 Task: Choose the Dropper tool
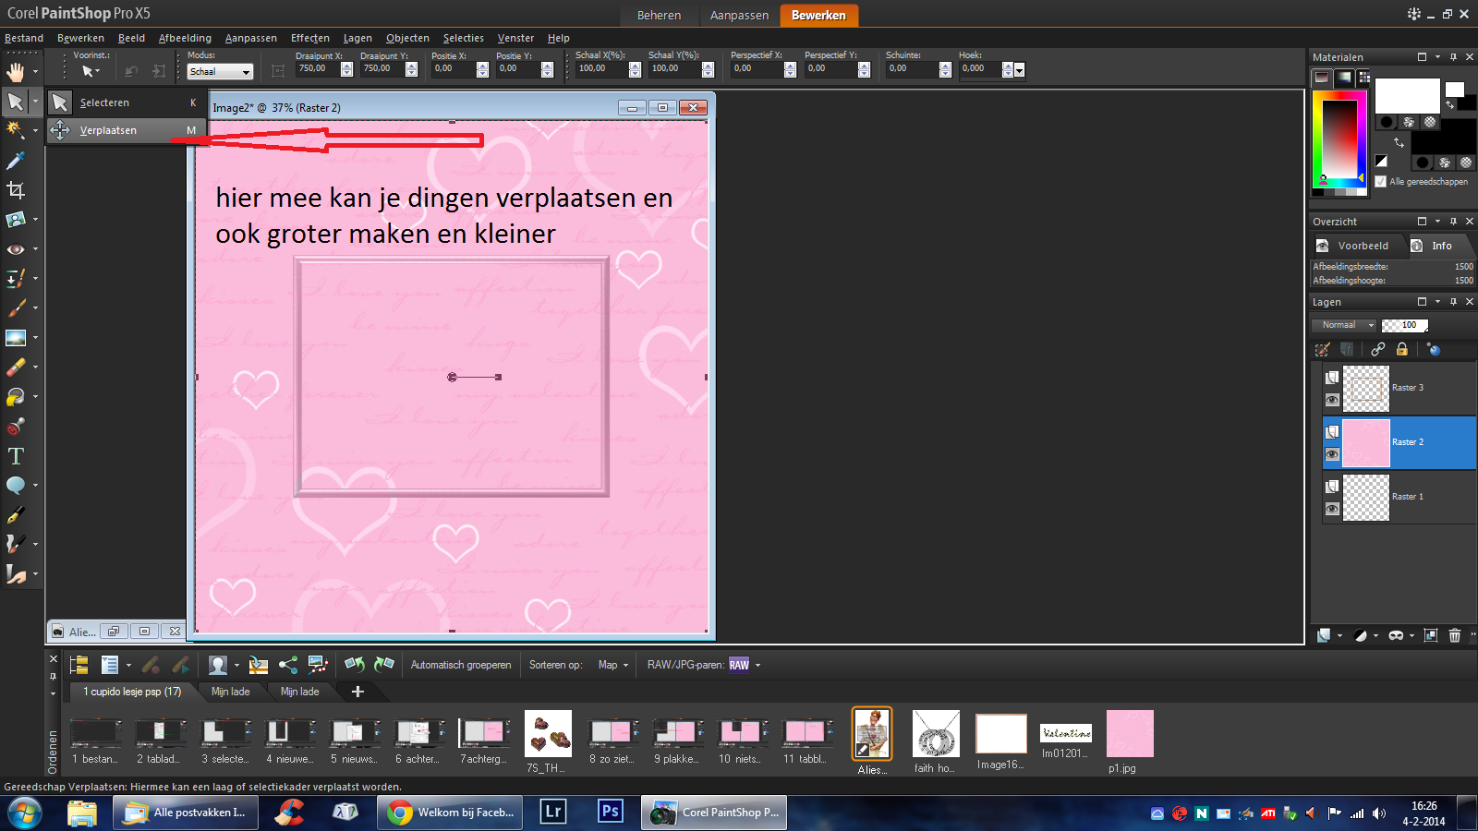pyautogui.click(x=16, y=162)
